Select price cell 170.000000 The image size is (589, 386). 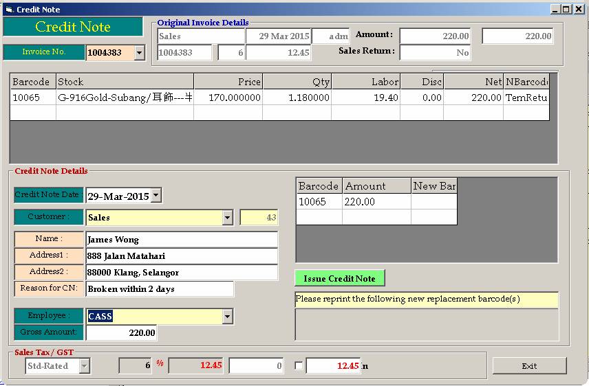pyautogui.click(x=228, y=98)
